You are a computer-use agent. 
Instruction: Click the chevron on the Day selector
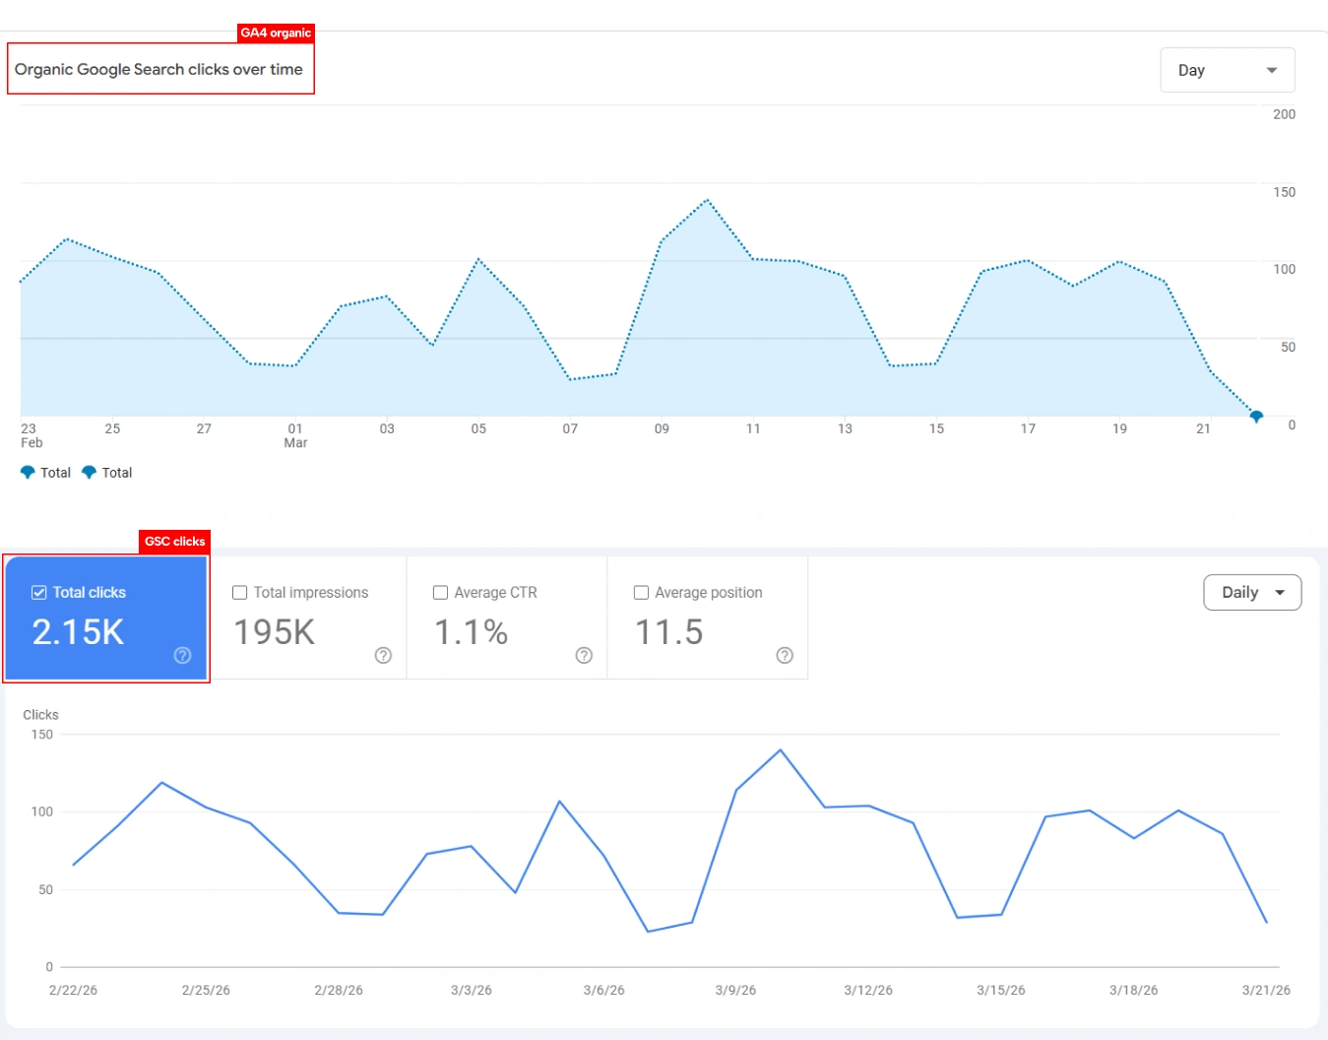click(x=1270, y=70)
